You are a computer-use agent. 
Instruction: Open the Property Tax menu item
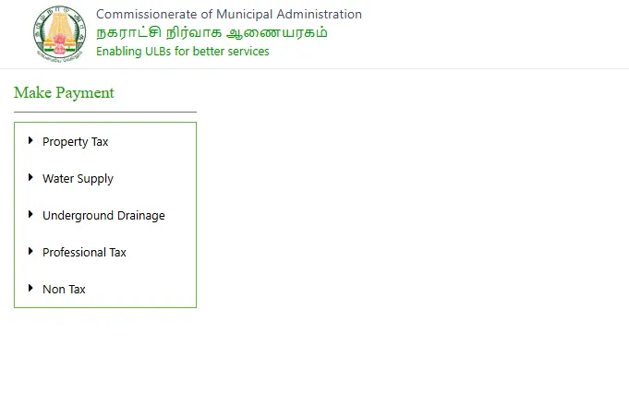(x=75, y=142)
